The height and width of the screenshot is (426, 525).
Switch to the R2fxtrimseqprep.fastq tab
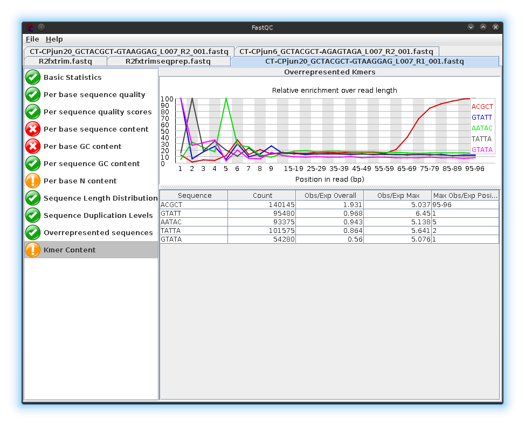point(168,61)
